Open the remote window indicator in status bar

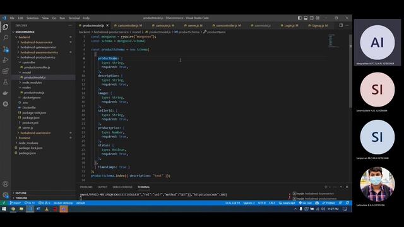point(4,203)
